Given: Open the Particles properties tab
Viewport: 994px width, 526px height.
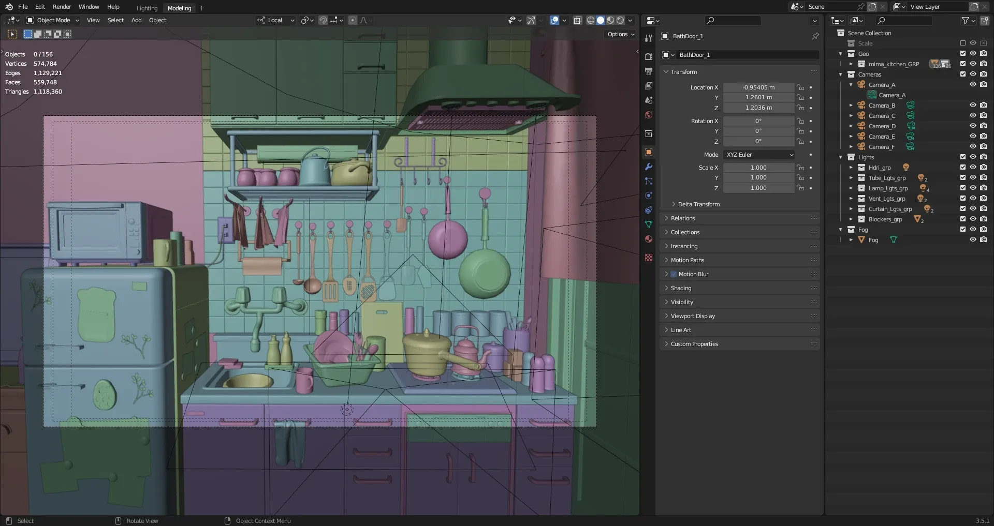Looking at the screenshot, I should point(649,181).
